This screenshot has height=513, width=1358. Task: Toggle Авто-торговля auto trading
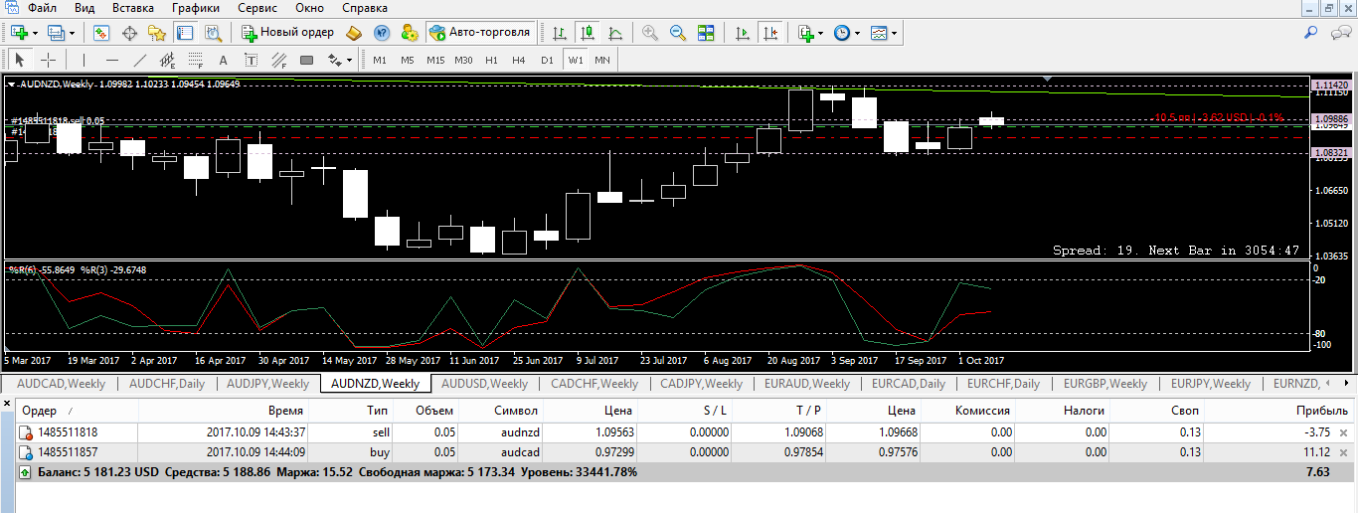[481, 33]
